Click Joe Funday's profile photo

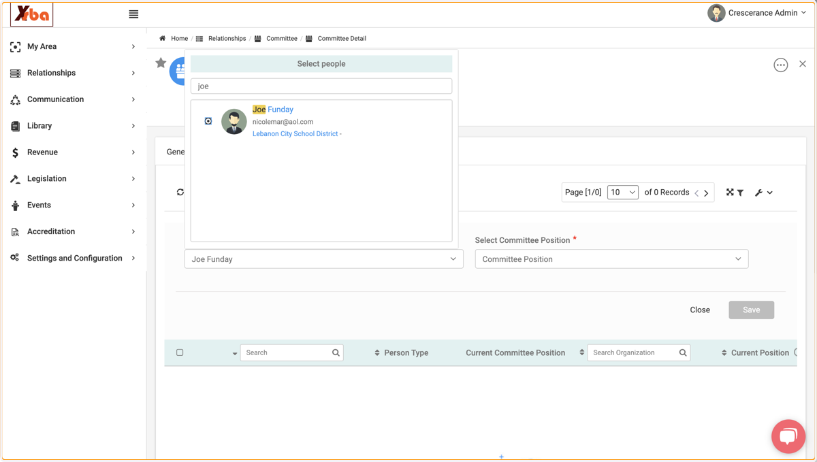click(234, 122)
